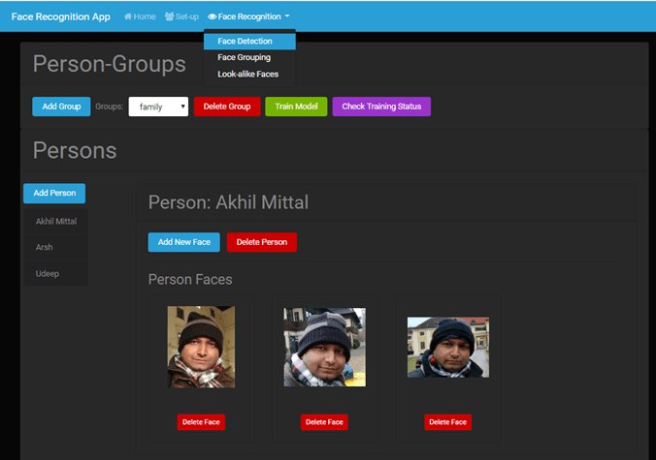The width and height of the screenshot is (656, 460).
Task: Click the Add Group button
Action: [x=61, y=107]
